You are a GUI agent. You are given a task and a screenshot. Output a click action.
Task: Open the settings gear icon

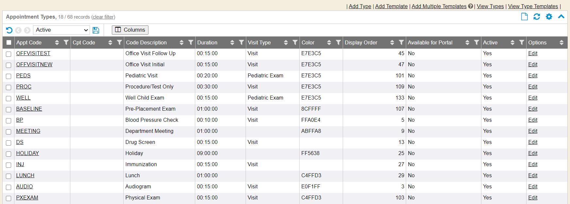point(549,17)
